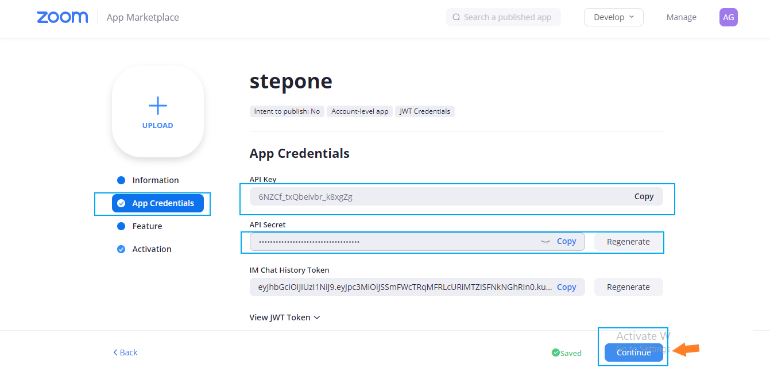The height and width of the screenshot is (368, 770).
Task: Regenerate the IM Chat History Token
Action: coord(629,287)
